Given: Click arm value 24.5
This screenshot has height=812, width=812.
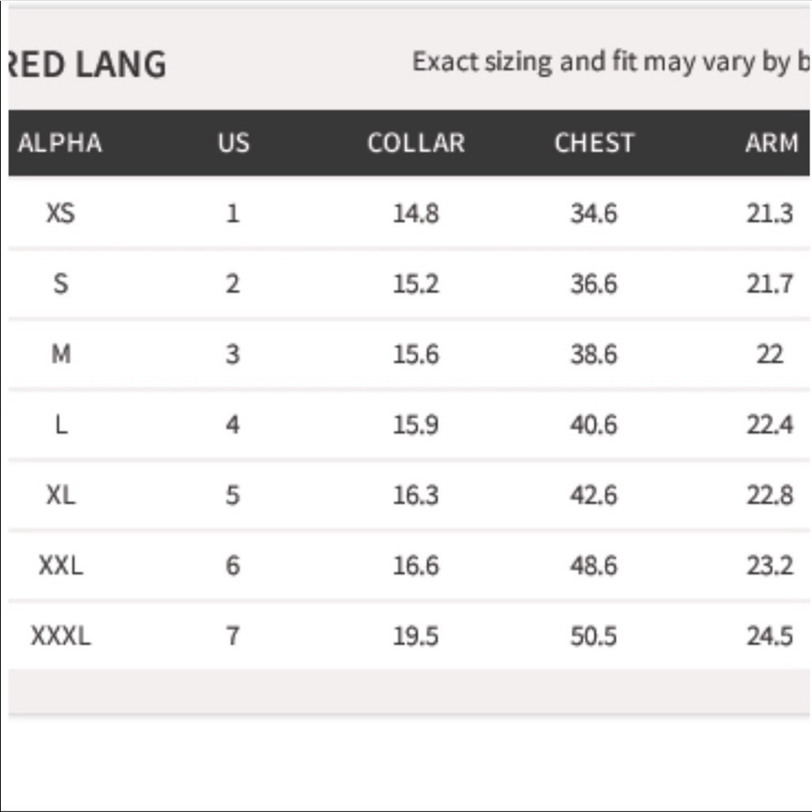Looking at the screenshot, I should pyautogui.click(x=770, y=636).
